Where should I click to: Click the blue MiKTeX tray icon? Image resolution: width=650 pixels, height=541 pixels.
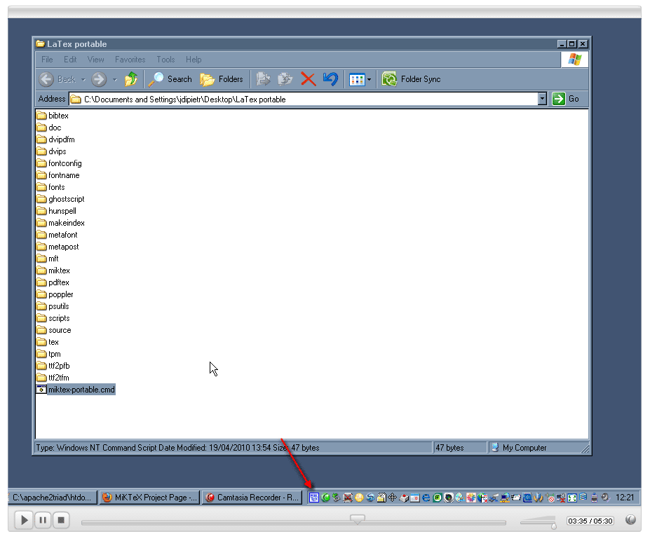point(314,497)
